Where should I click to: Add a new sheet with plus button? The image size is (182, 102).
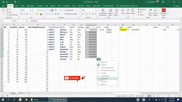(x=29, y=93)
